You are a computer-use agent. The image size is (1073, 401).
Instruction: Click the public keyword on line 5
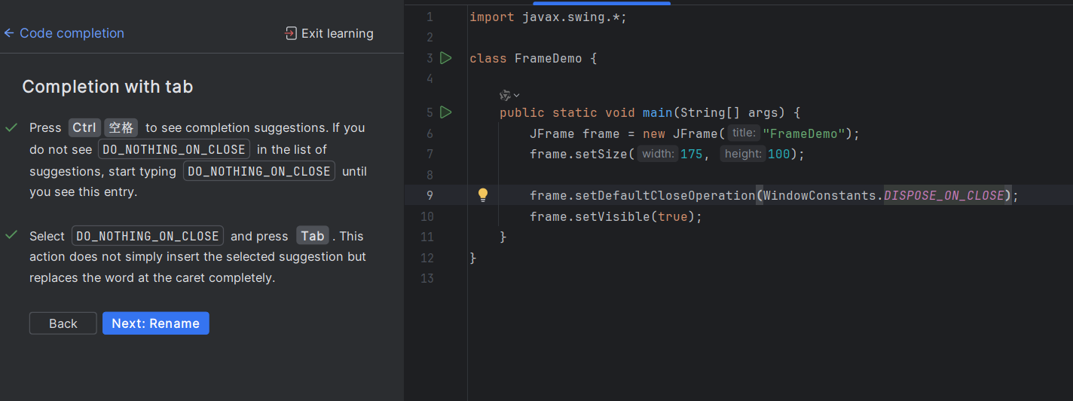point(521,112)
